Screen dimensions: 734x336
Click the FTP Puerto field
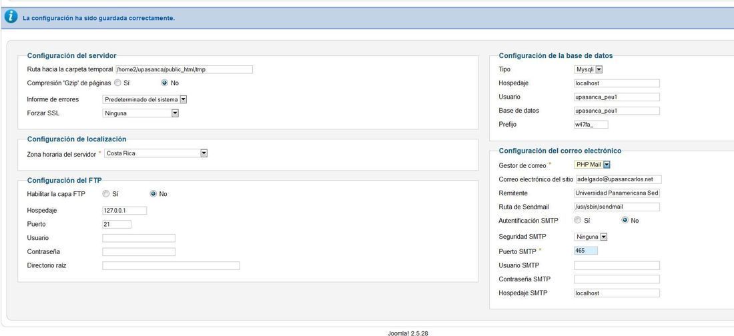[x=117, y=224]
